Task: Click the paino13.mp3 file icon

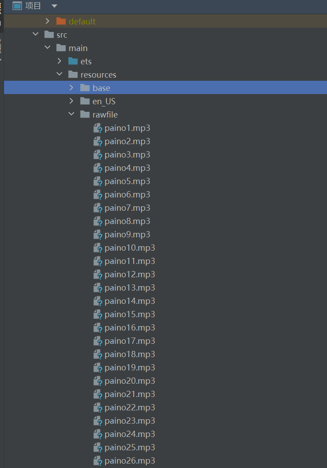Action: (98, 288)
